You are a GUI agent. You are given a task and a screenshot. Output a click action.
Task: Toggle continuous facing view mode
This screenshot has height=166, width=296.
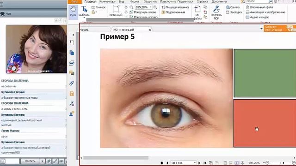[x=242, y=163]
